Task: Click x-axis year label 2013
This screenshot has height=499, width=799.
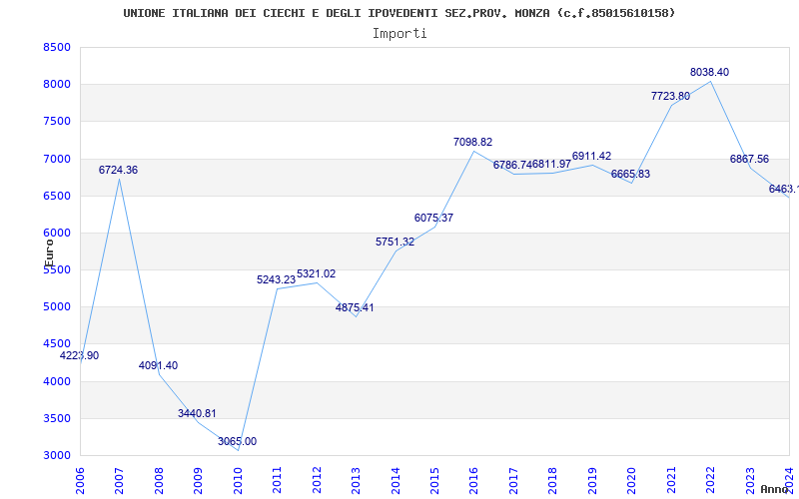Action: (356, 480)
